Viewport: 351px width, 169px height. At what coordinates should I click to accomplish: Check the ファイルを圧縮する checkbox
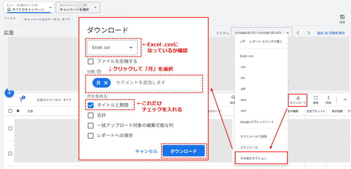(91, 61)
